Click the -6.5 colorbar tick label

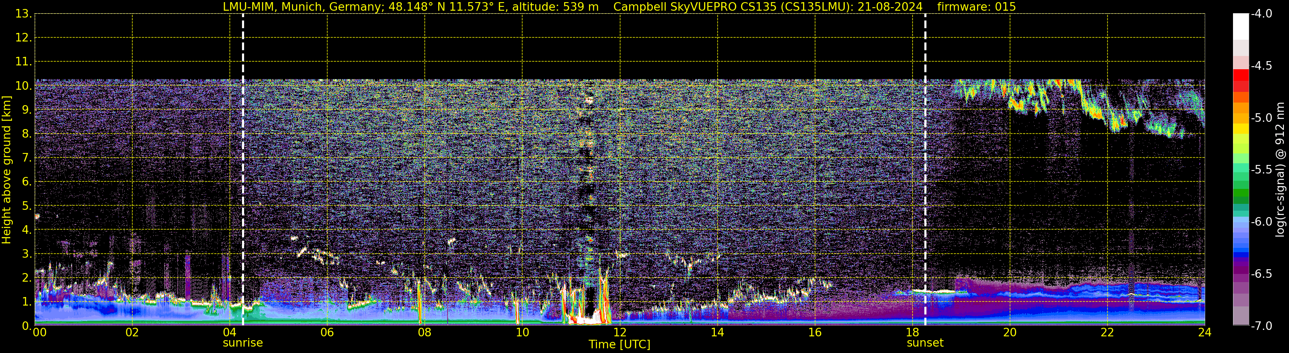(1261, 274)
